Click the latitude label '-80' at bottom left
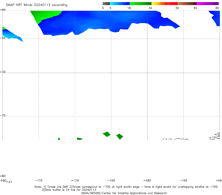The width and height of the screenshot is (222, 195). pos(3,176)
